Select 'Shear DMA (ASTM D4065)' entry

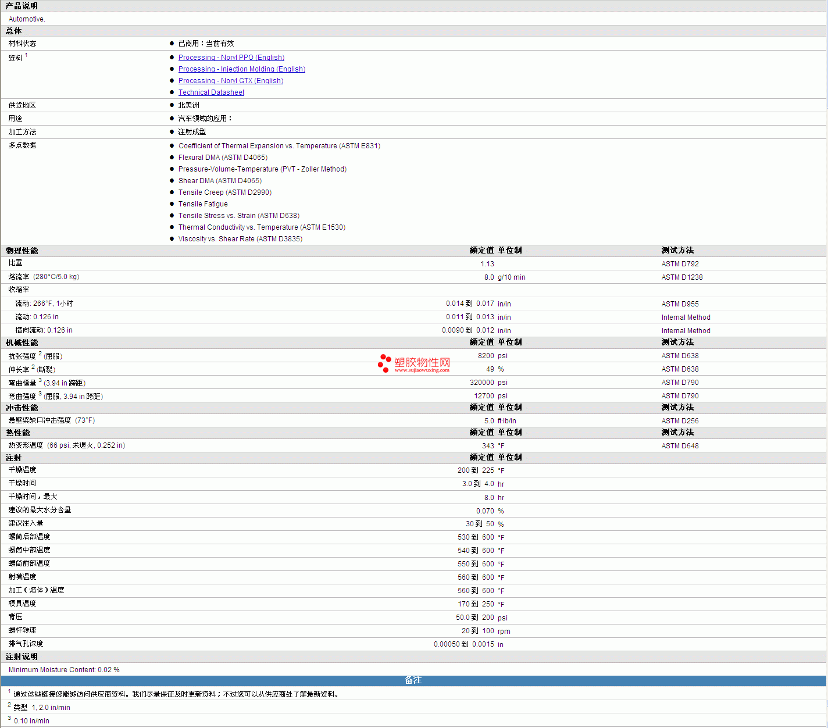(x=220, y=181)
